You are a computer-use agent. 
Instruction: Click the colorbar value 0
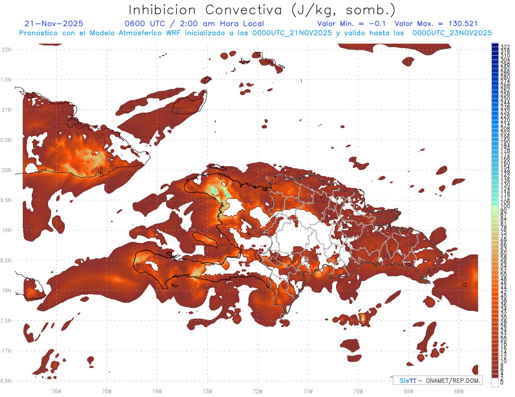502,382
